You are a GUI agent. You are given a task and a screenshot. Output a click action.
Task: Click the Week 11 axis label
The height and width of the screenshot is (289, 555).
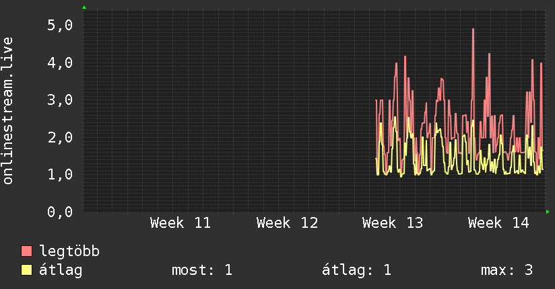point(180,223)
